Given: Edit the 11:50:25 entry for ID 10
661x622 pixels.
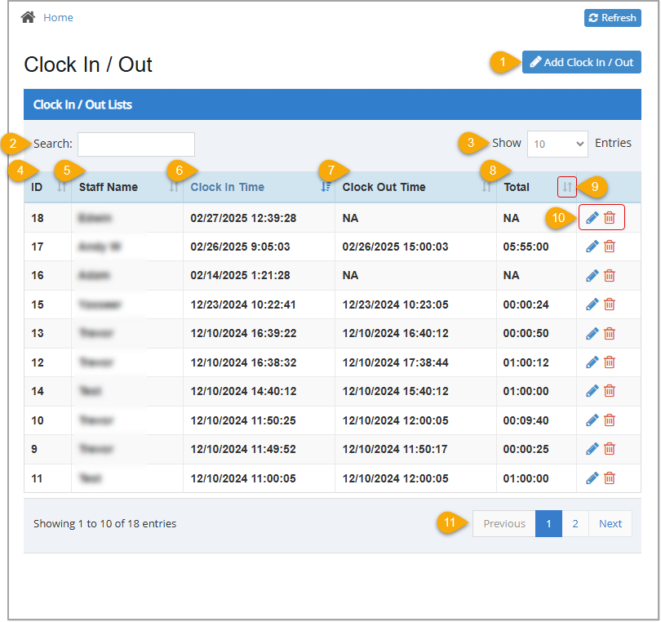Looking at the screenshot, I should coord(592,420).
